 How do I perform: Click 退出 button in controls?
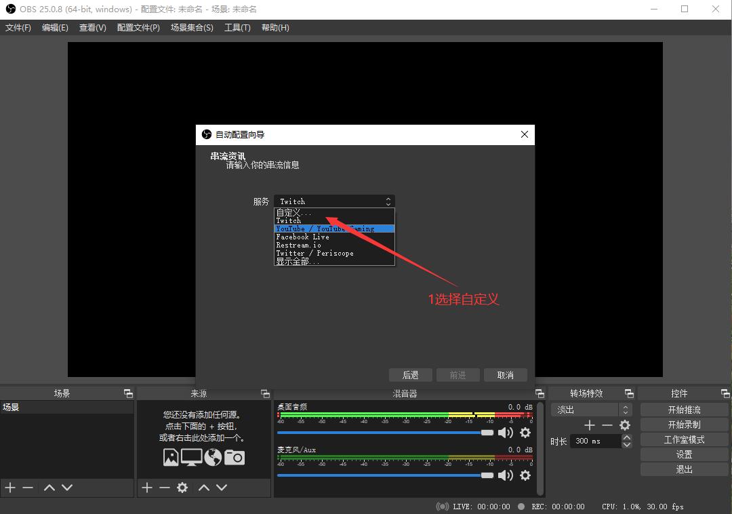pos(684,469)
